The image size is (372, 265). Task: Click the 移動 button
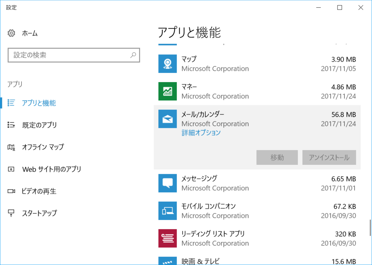point(277,158)
